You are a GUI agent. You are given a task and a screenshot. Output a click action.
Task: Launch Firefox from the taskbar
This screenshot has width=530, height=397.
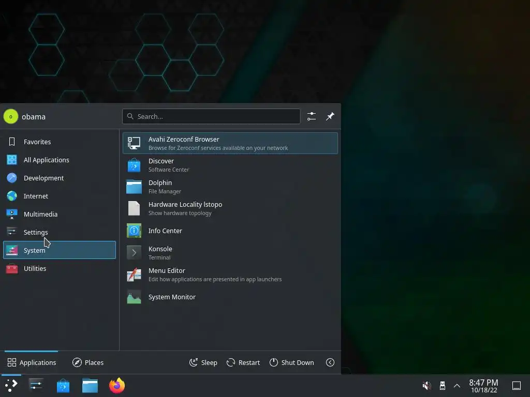point(117,386)
